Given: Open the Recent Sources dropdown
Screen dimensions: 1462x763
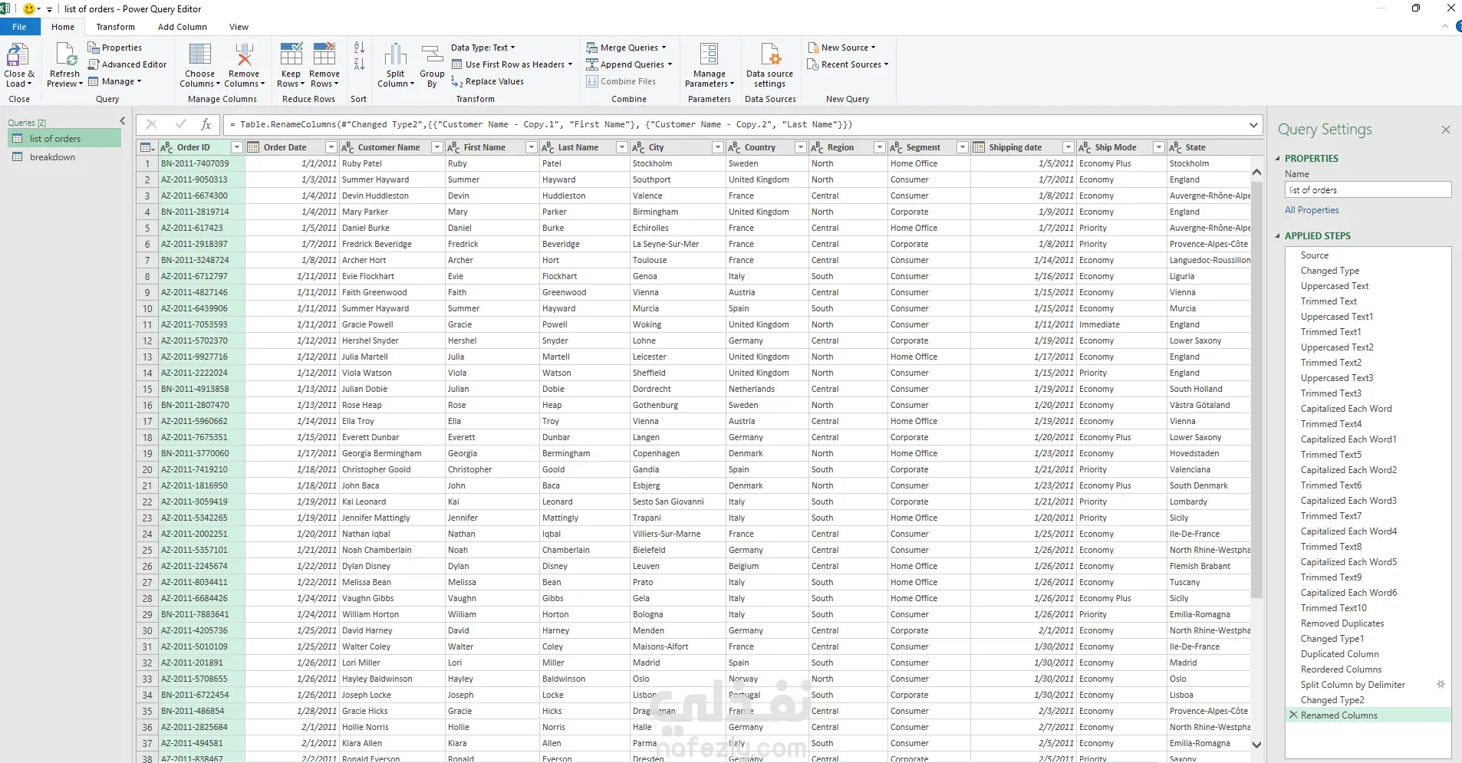Looking at the screenshot, I should pos(848,64).
